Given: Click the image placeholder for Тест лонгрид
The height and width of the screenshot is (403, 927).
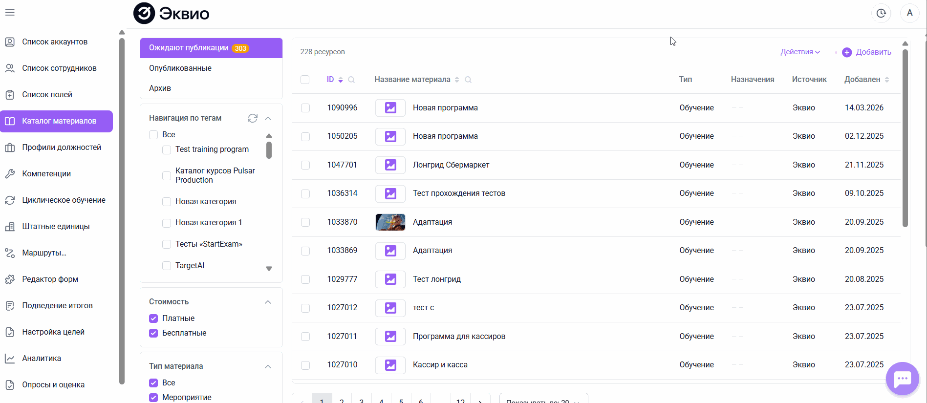Looking at the screenshot, I should (390, 279).
